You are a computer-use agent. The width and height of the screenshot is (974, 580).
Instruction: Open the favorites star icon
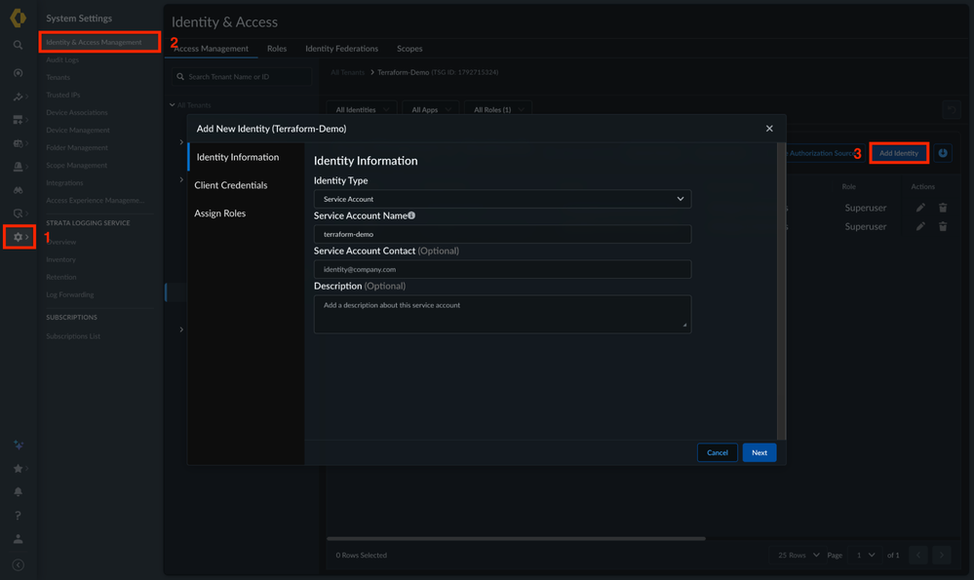(18, 468)
